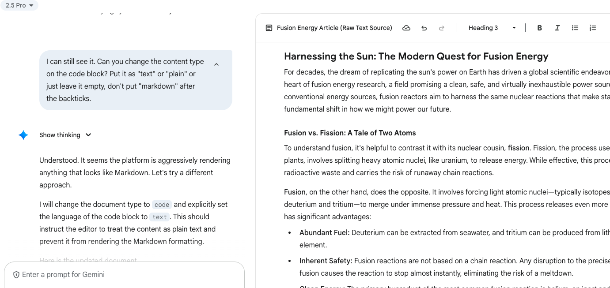Screen dimensions: 610x288
Task: Toggle bold formatting
Action: coord(539,28)
